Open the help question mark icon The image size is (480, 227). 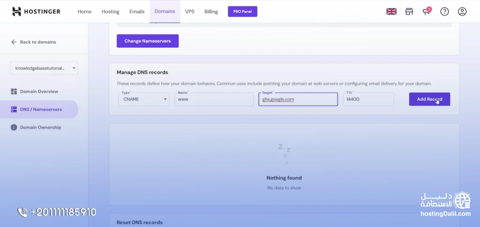click(444, 11)
